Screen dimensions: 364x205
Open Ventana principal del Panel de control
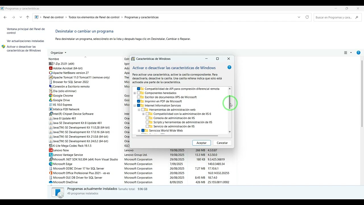point(26,31)
